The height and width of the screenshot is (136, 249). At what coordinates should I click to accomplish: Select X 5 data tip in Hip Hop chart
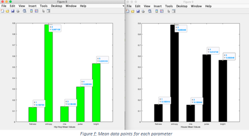103,60
